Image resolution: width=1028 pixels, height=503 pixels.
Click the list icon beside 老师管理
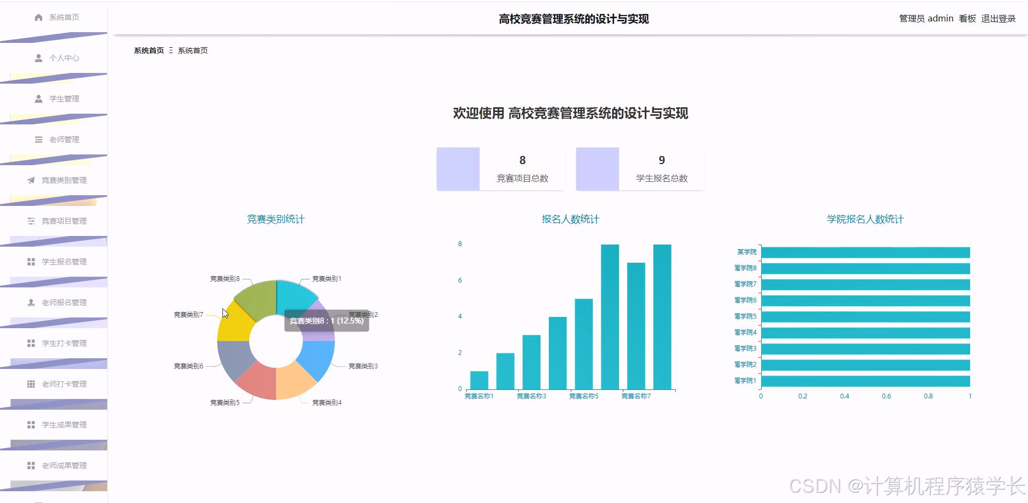[39, 139]
